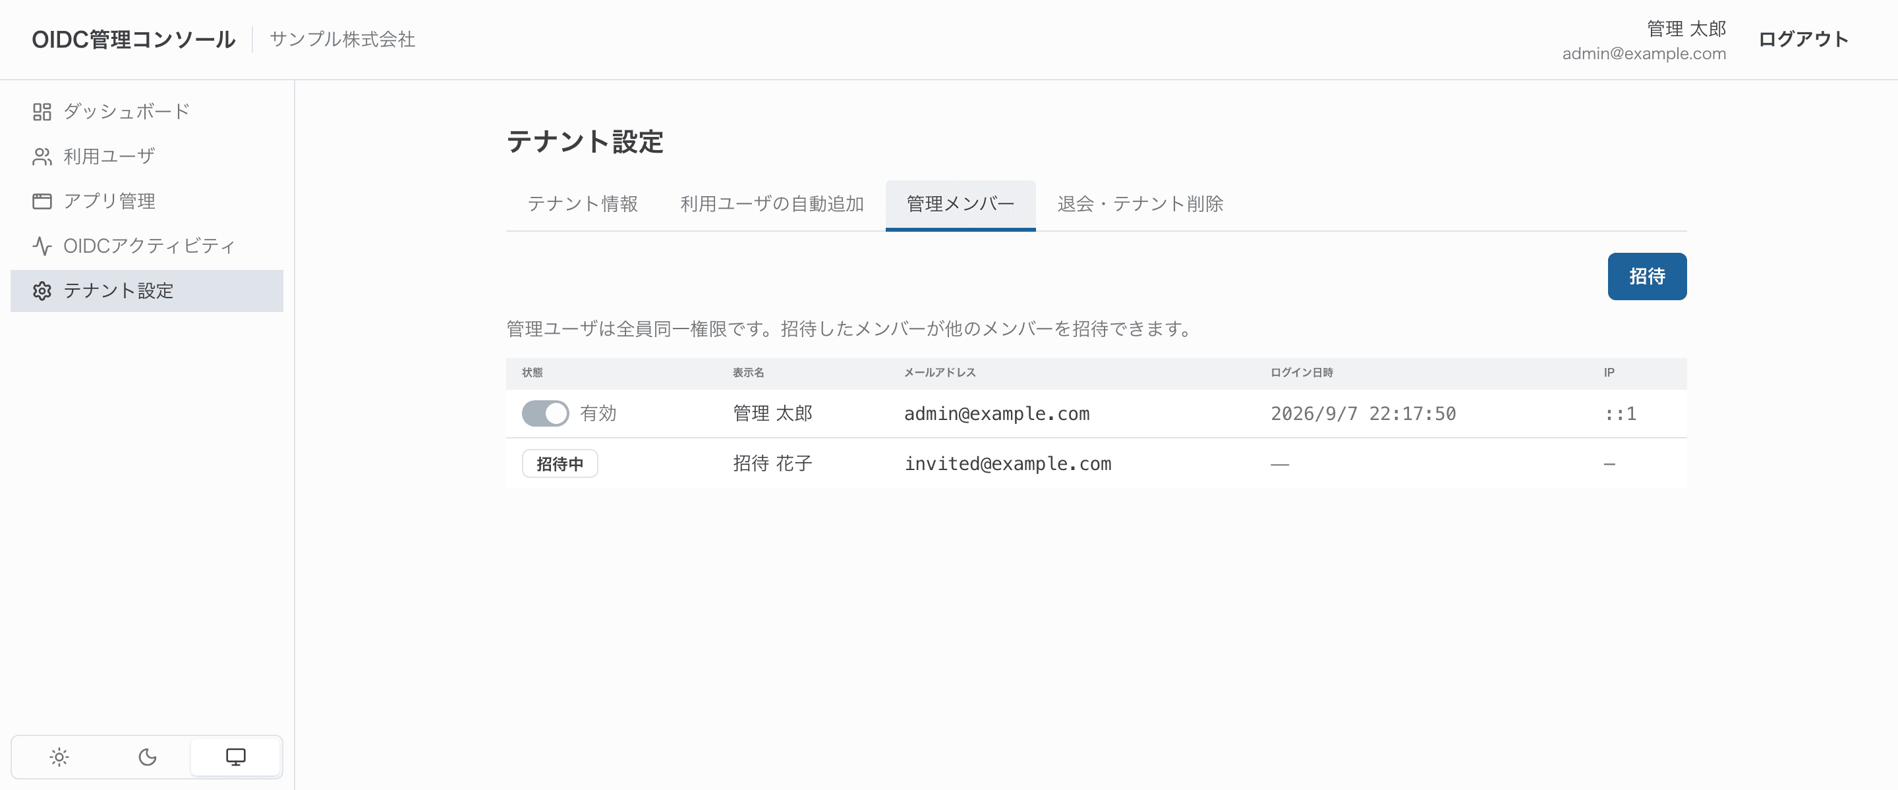Screen dimensions: 1898x790
Task: Click the テナント設定 page heading
Action: tap(585, 142)
